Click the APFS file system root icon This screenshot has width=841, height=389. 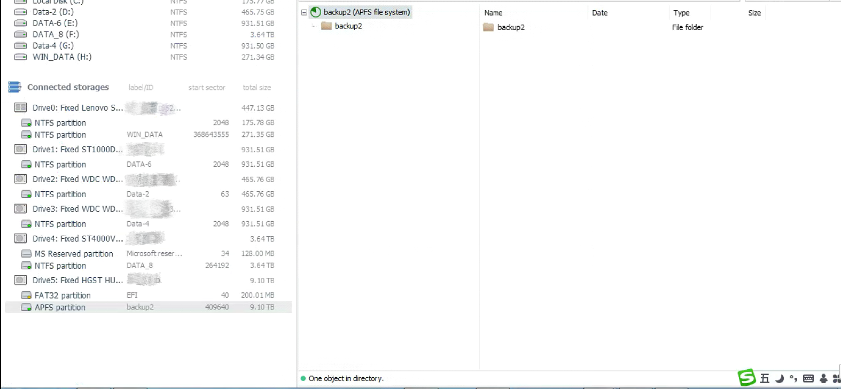click(316, 12)
